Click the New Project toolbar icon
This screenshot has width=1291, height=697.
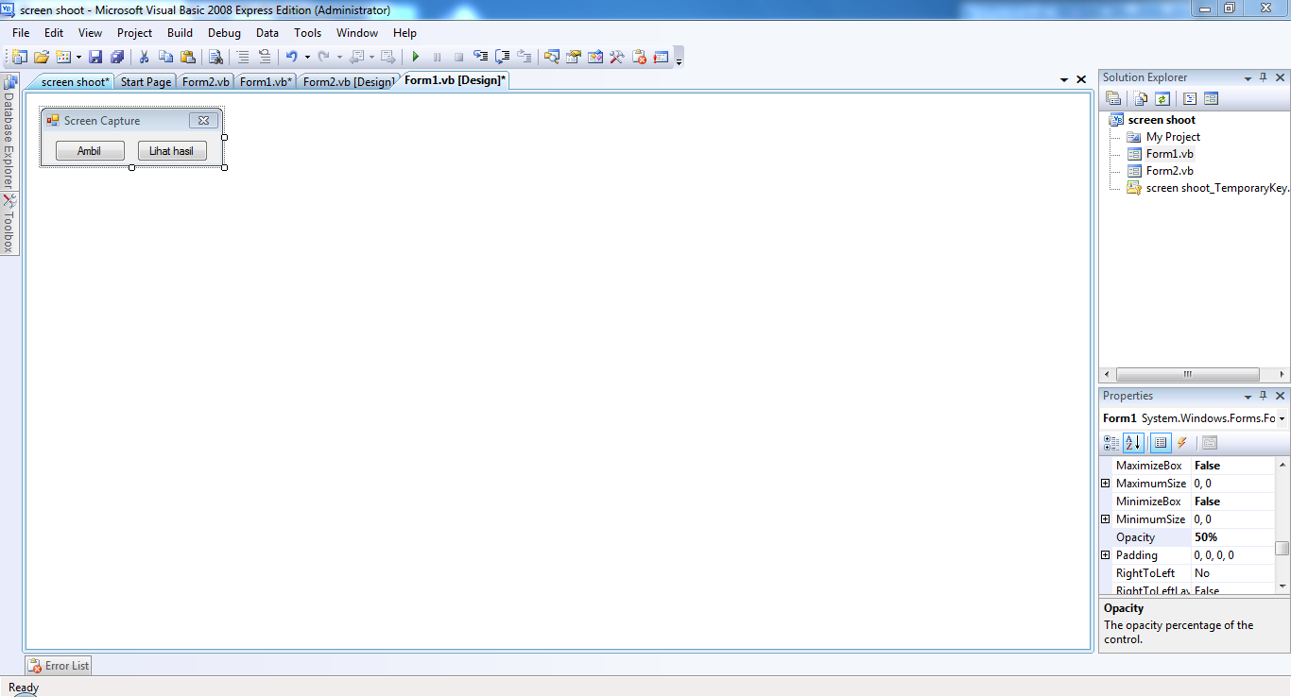(19, 57)
